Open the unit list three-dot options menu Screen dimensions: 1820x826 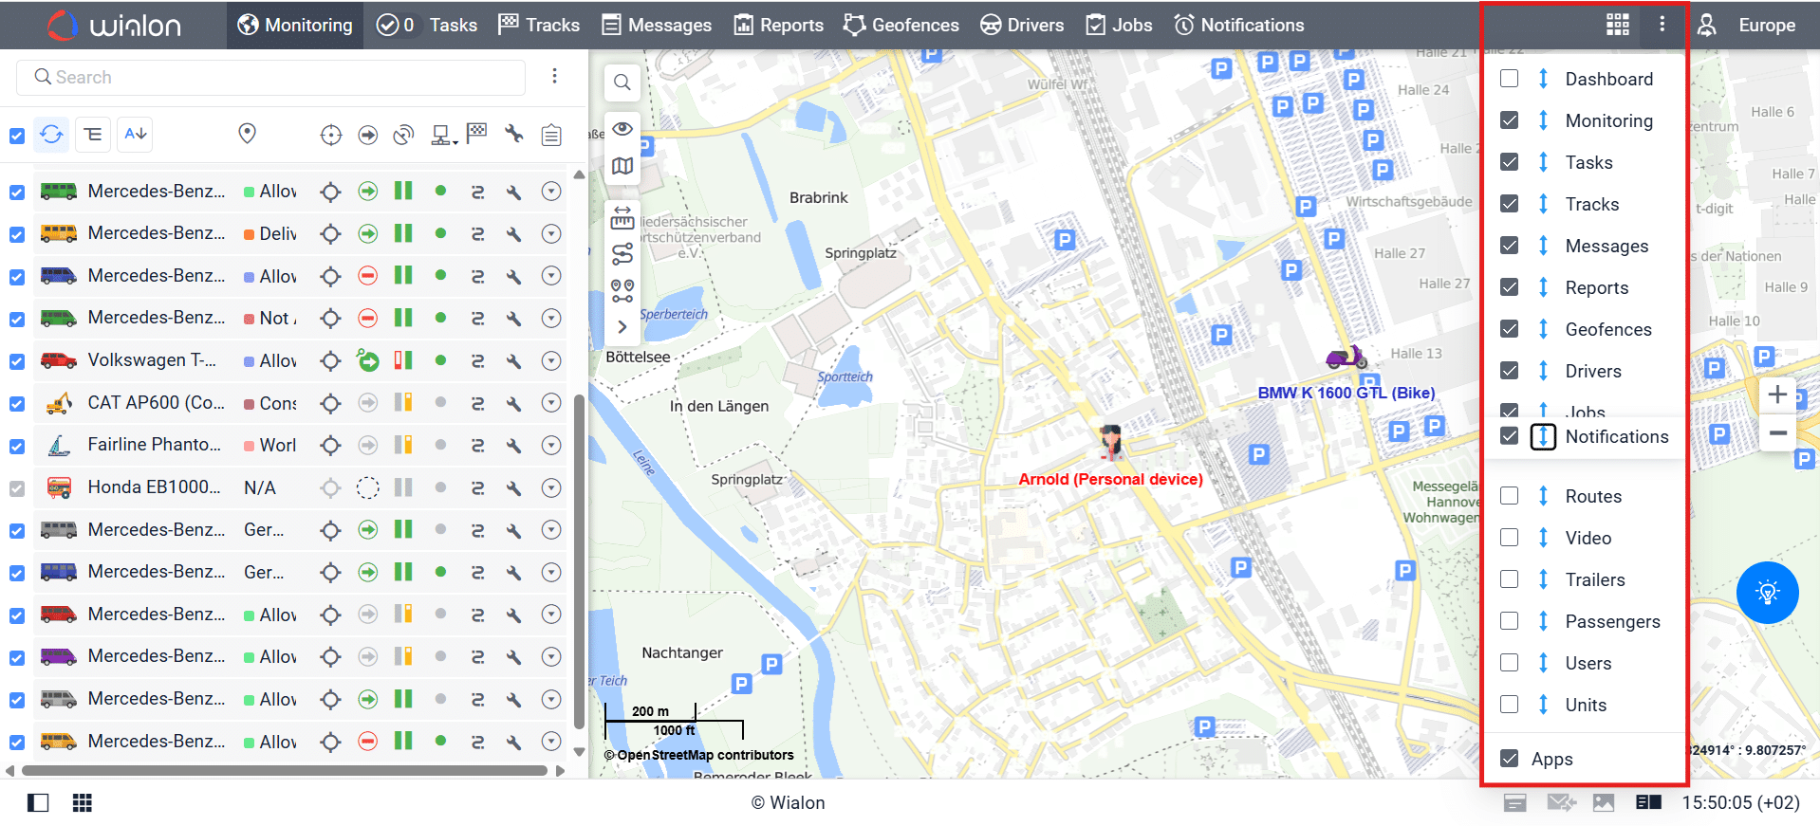555,77
